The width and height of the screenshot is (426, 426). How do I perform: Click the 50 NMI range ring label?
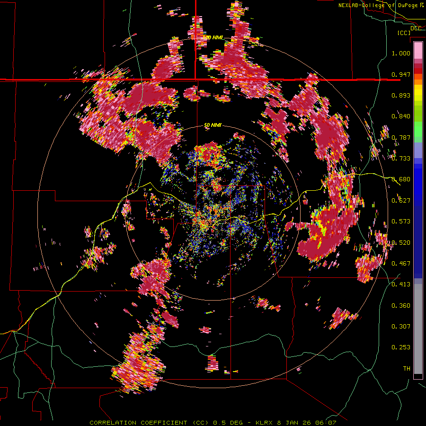pyautogui.click(x=213, y=125)
